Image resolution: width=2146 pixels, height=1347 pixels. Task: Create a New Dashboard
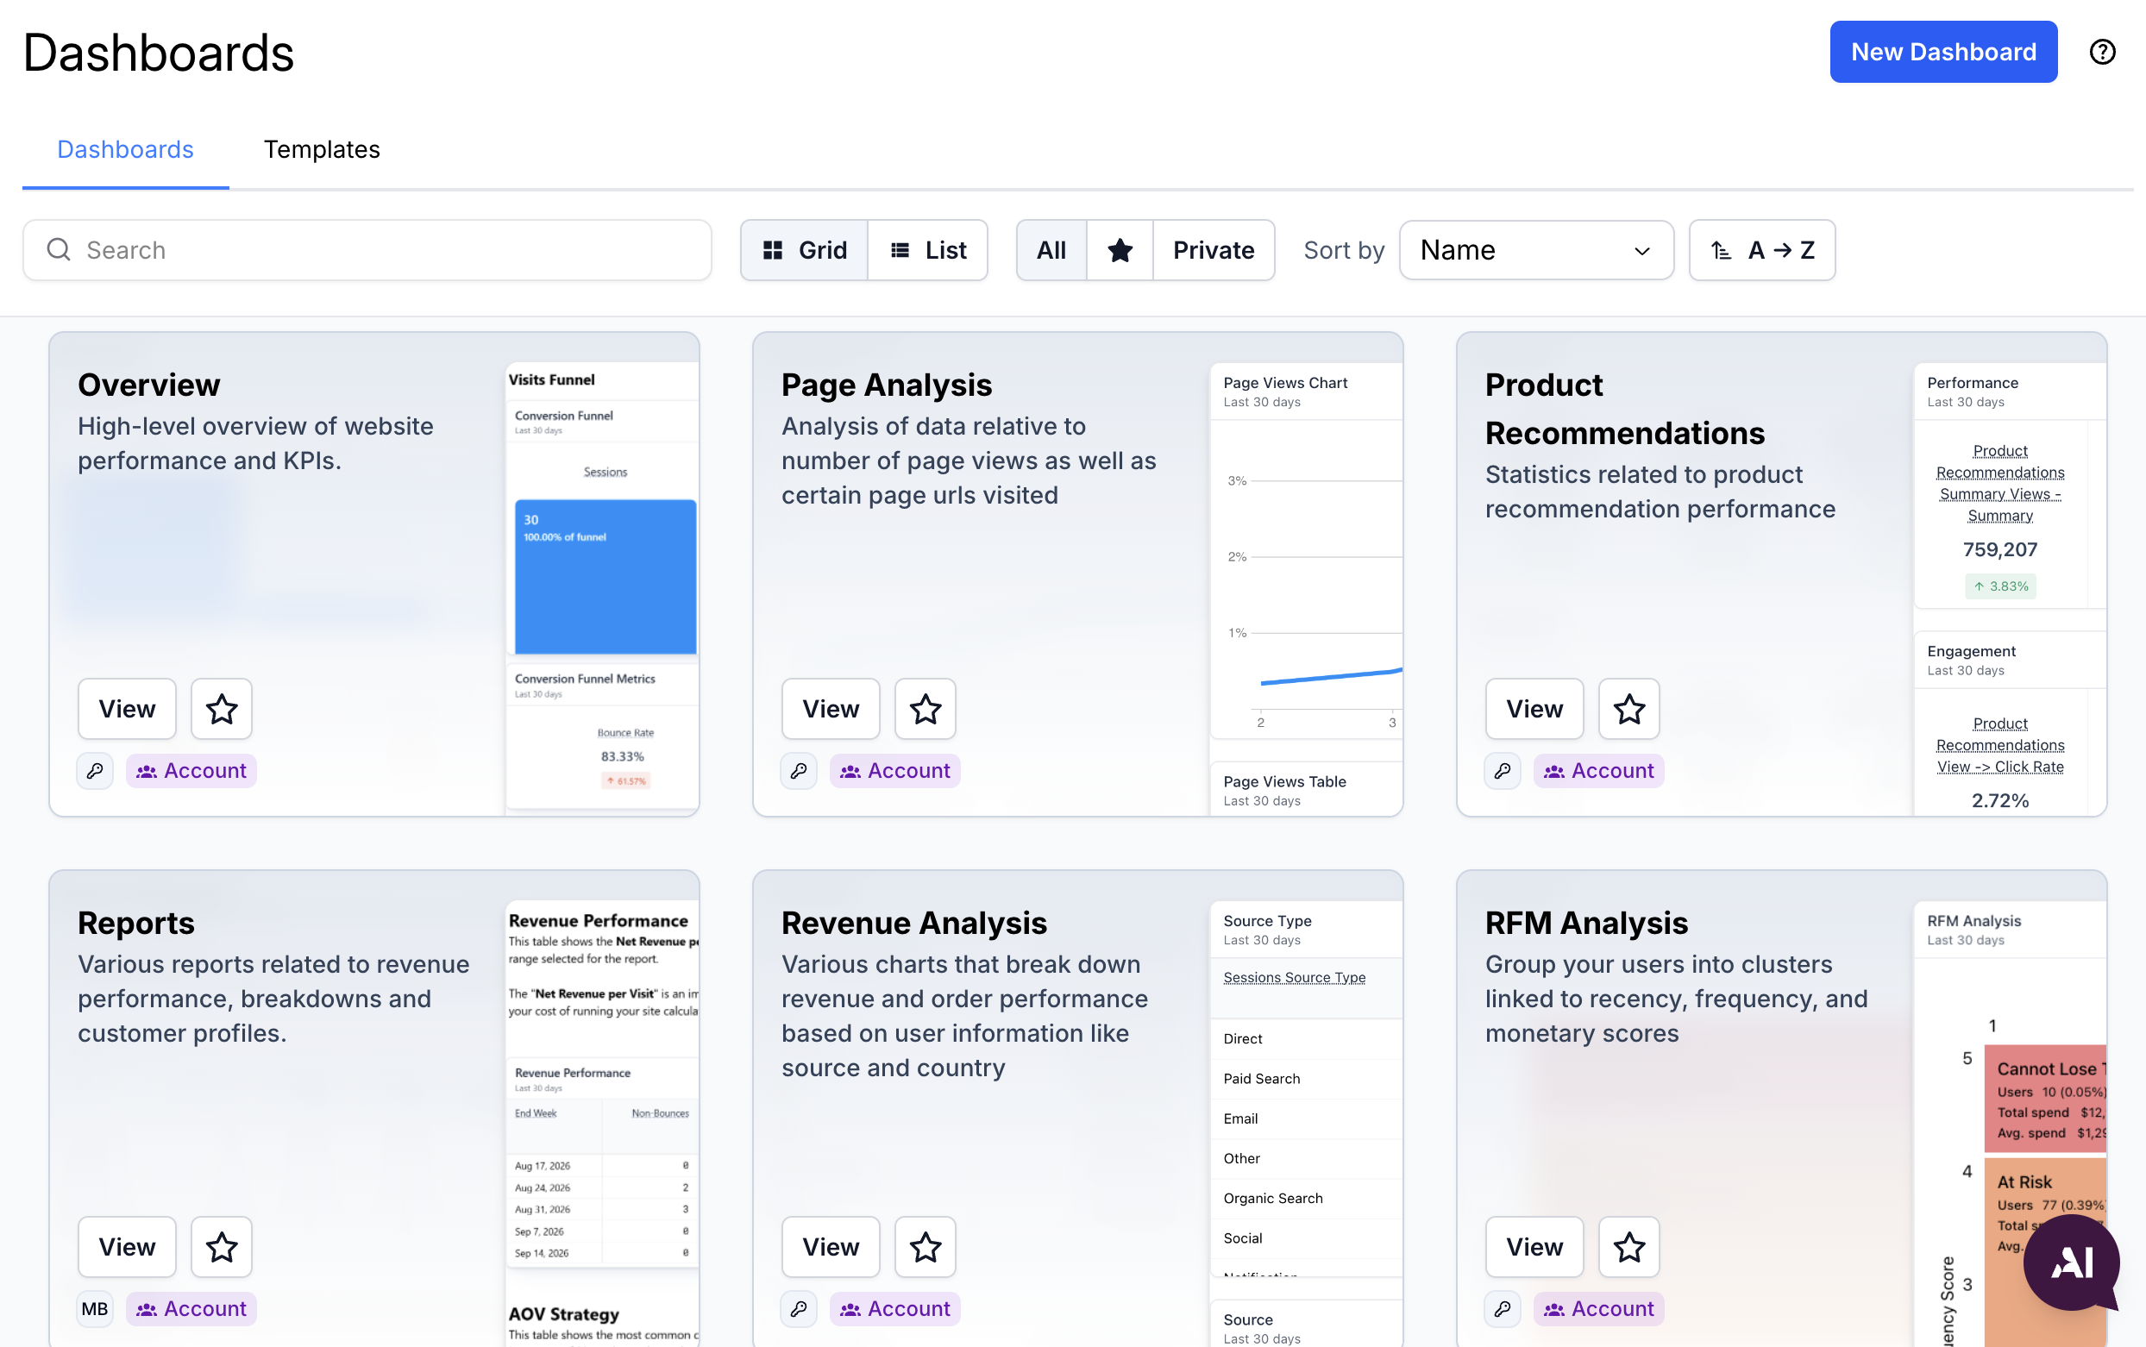pyautogui.click(x=1943, y=52)
